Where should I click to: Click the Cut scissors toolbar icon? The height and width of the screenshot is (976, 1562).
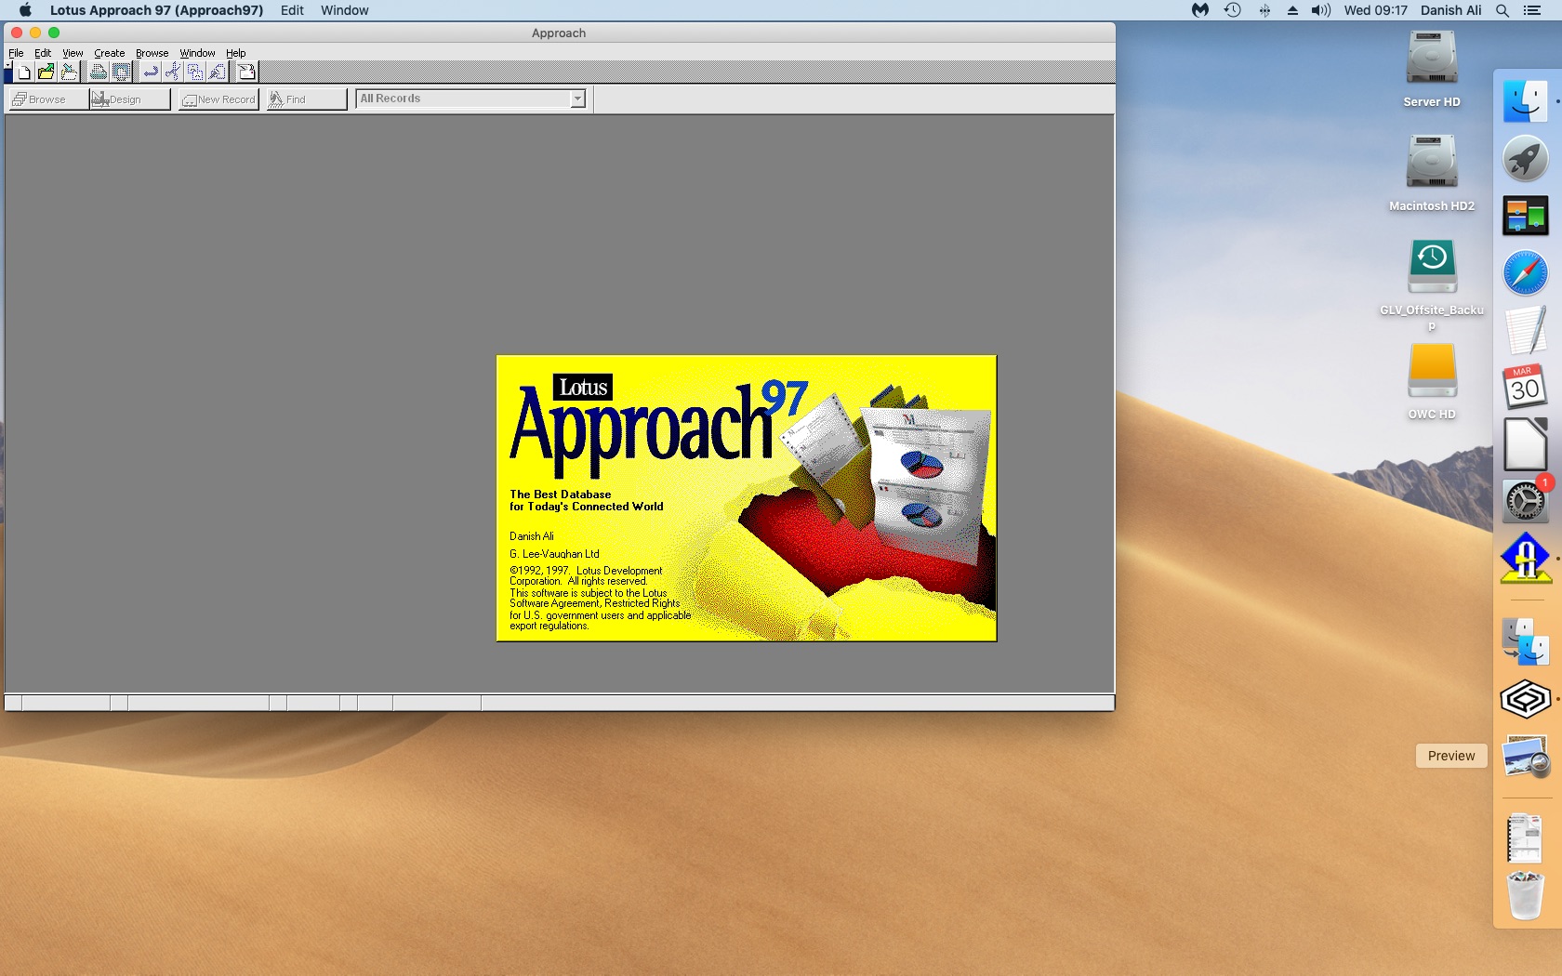pyautogui.click(x=172, y=73)
